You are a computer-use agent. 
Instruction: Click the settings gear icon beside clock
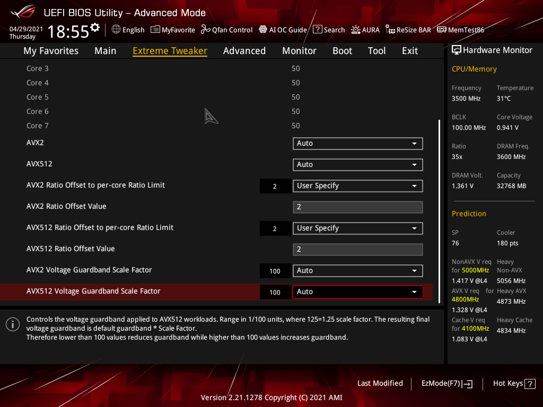point(95,27)
